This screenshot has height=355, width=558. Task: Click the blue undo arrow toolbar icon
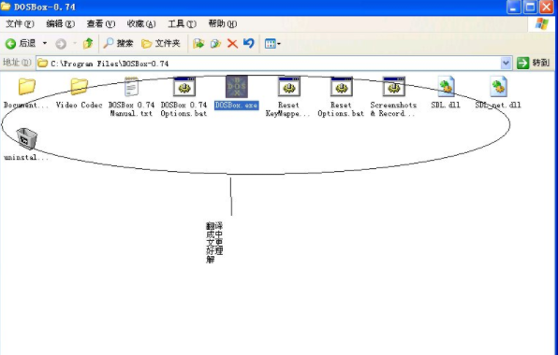pyautogui.click(x=249, y=43)
